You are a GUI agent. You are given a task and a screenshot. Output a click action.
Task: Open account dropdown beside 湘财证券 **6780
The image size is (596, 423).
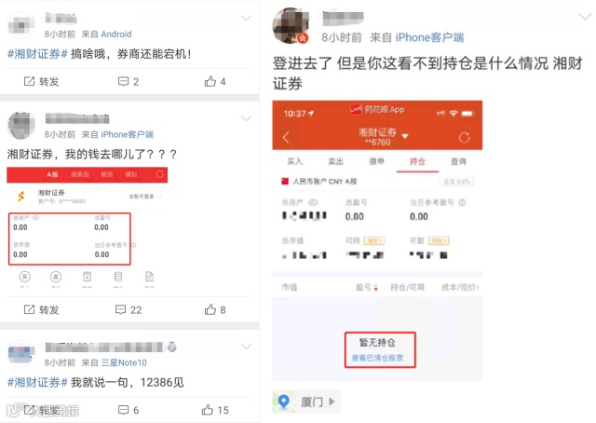click(405, 136)
